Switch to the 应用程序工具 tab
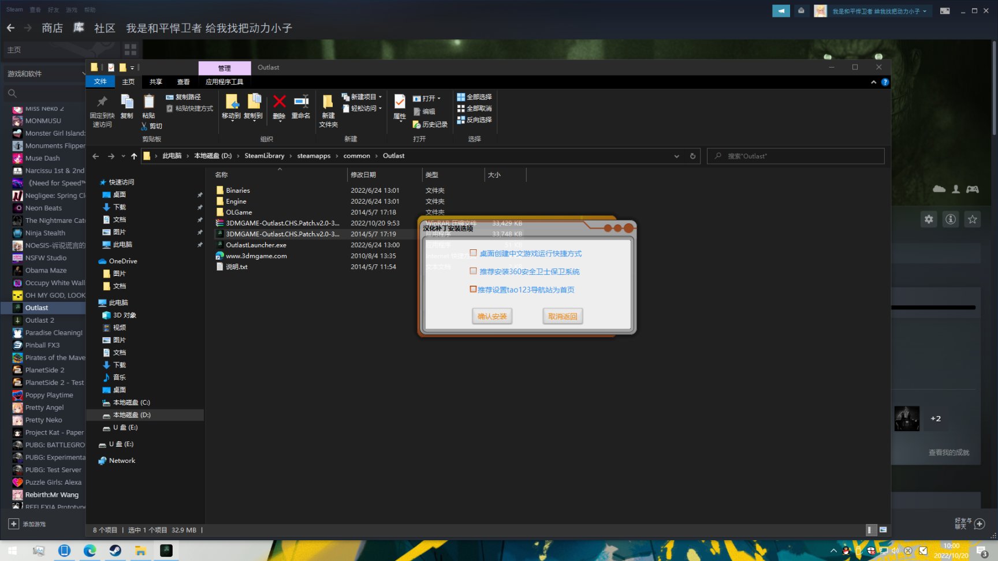 click(225, 82)
